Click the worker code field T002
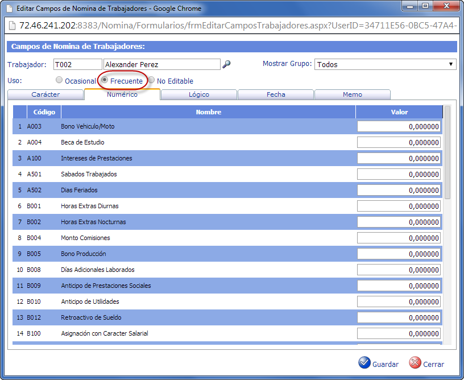The height and width of the screenshot is (380, 464). pyautogui.click(x=78, y=64)
